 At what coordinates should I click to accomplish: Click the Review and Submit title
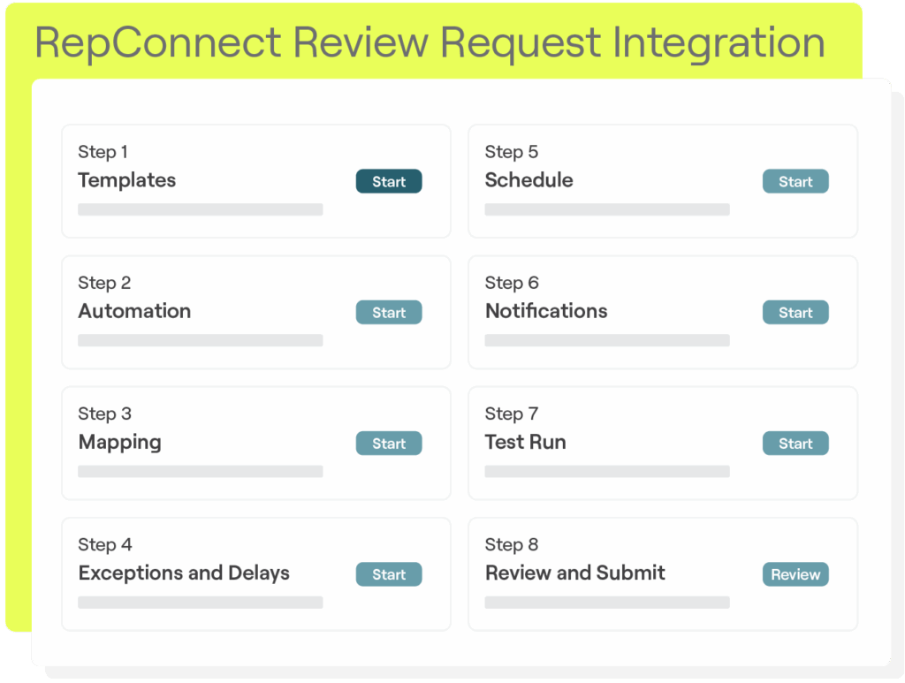tap(575, 573)
